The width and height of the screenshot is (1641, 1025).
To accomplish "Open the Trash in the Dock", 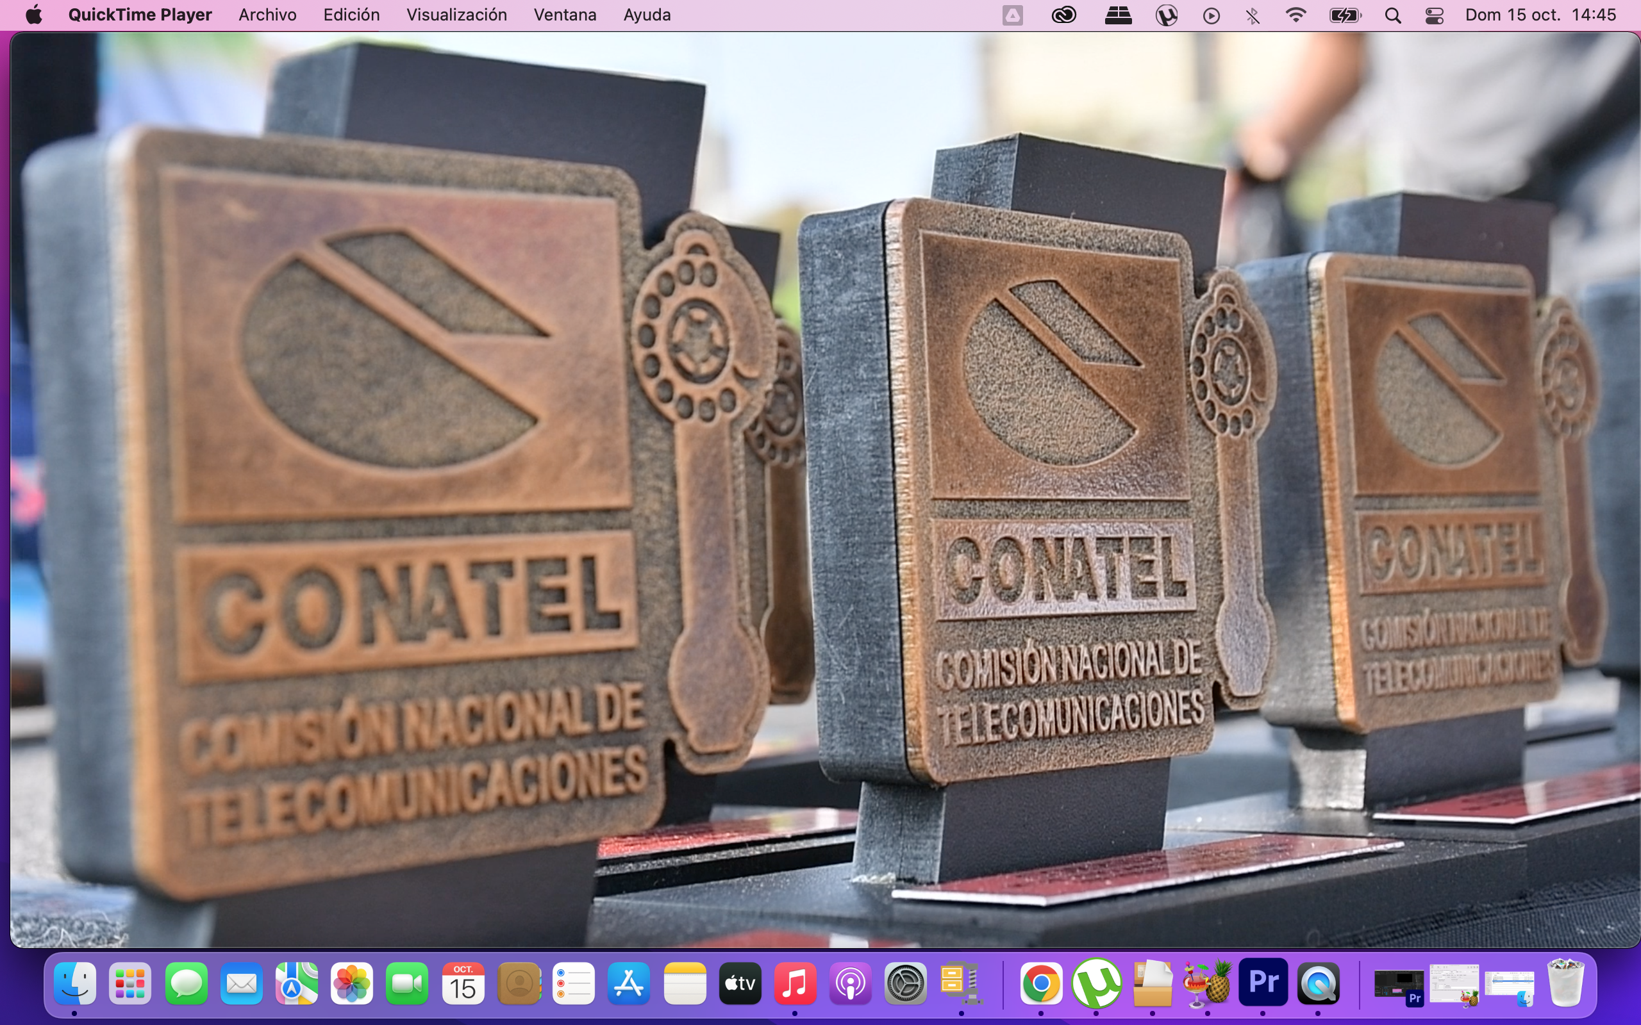I will click(x=1566, y=983).
